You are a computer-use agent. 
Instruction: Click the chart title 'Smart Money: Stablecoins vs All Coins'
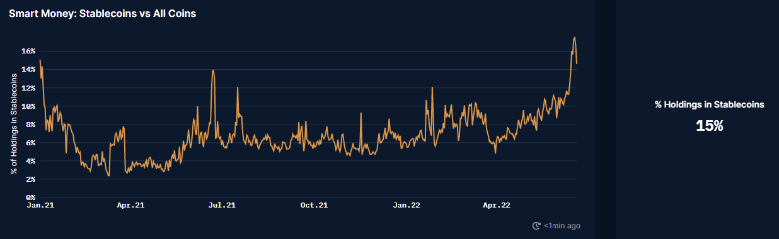[102, 14]
